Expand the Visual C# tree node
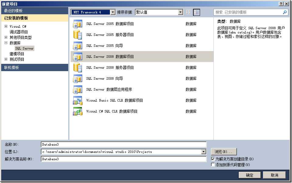 point(6,26)
